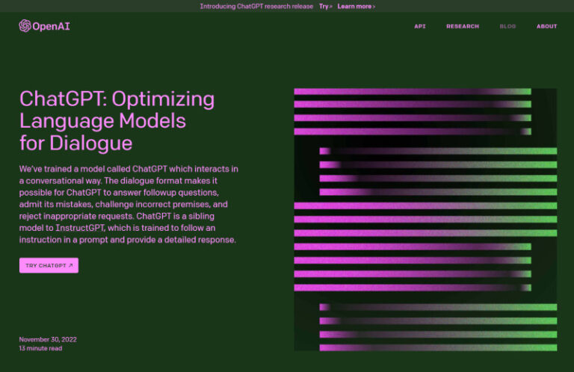Image resolution: width=574 pixels, height=372 pixels.
Task: Click the 13 minute read label
Action: [40, 348]
